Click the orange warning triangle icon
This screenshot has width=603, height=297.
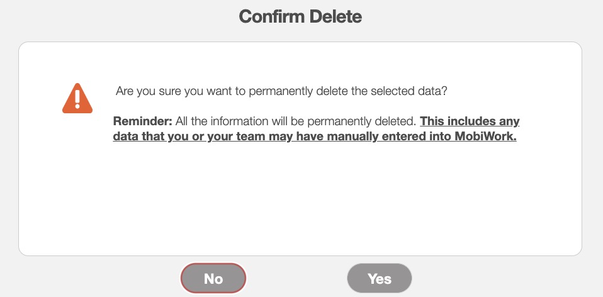tap(77, 99)
